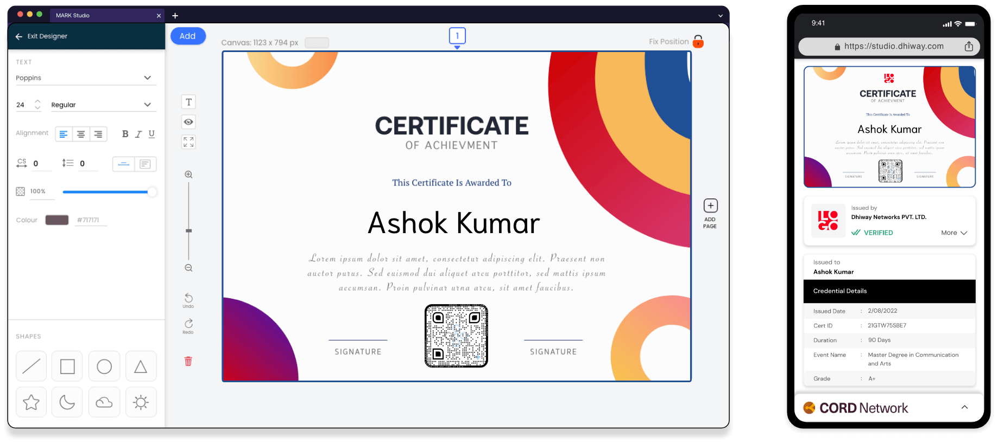The width and height of the screenshot is (998, 444).
Task: Click the Undo icon
Action: [x=188, y=298]
